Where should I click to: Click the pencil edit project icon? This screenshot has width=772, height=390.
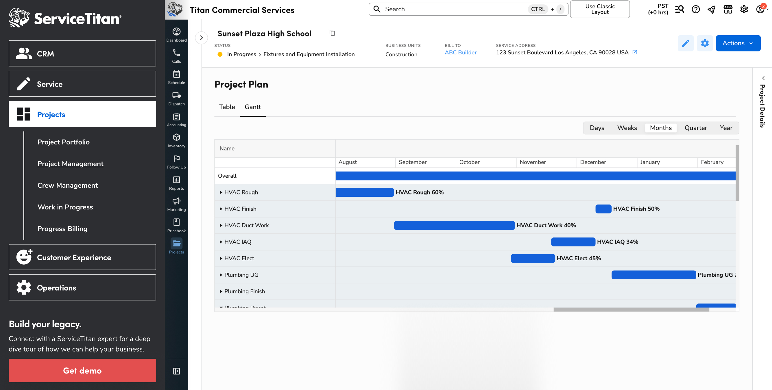click(685, 43)
